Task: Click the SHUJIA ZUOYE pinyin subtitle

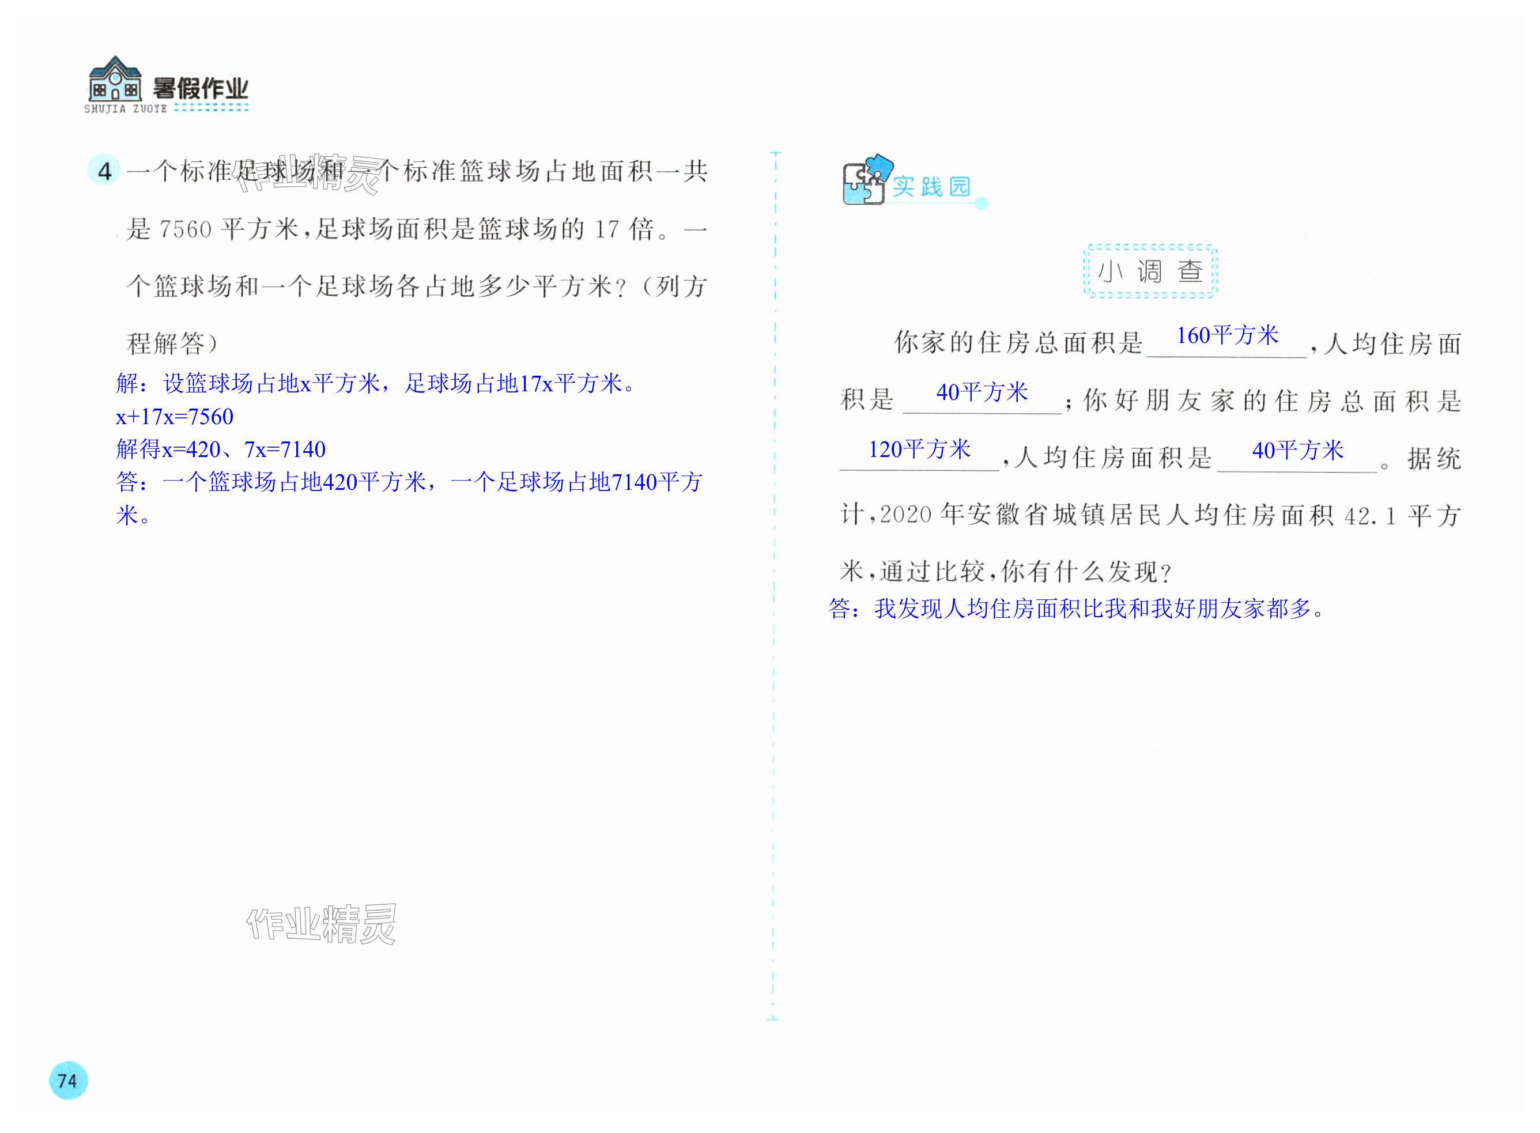Action: click(126, 109)
